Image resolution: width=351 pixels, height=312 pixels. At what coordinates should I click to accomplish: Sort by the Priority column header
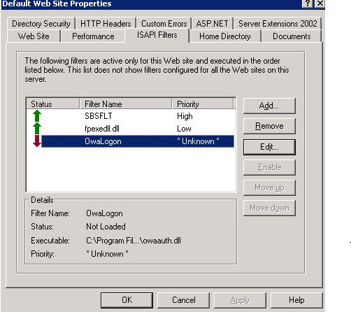[203, 104]
